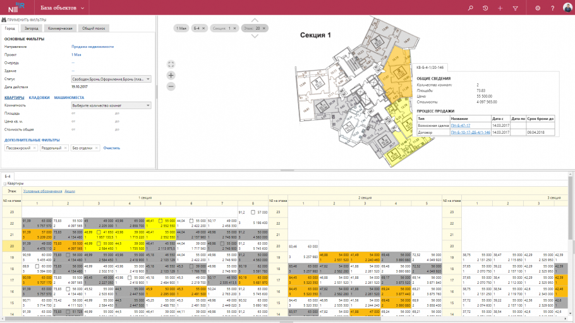Open the Условные обозначения link
The image size is (575, 323).
43,191
